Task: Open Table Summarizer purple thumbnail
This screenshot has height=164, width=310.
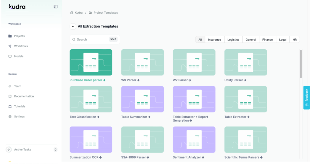Action: (x=143, y=99)
